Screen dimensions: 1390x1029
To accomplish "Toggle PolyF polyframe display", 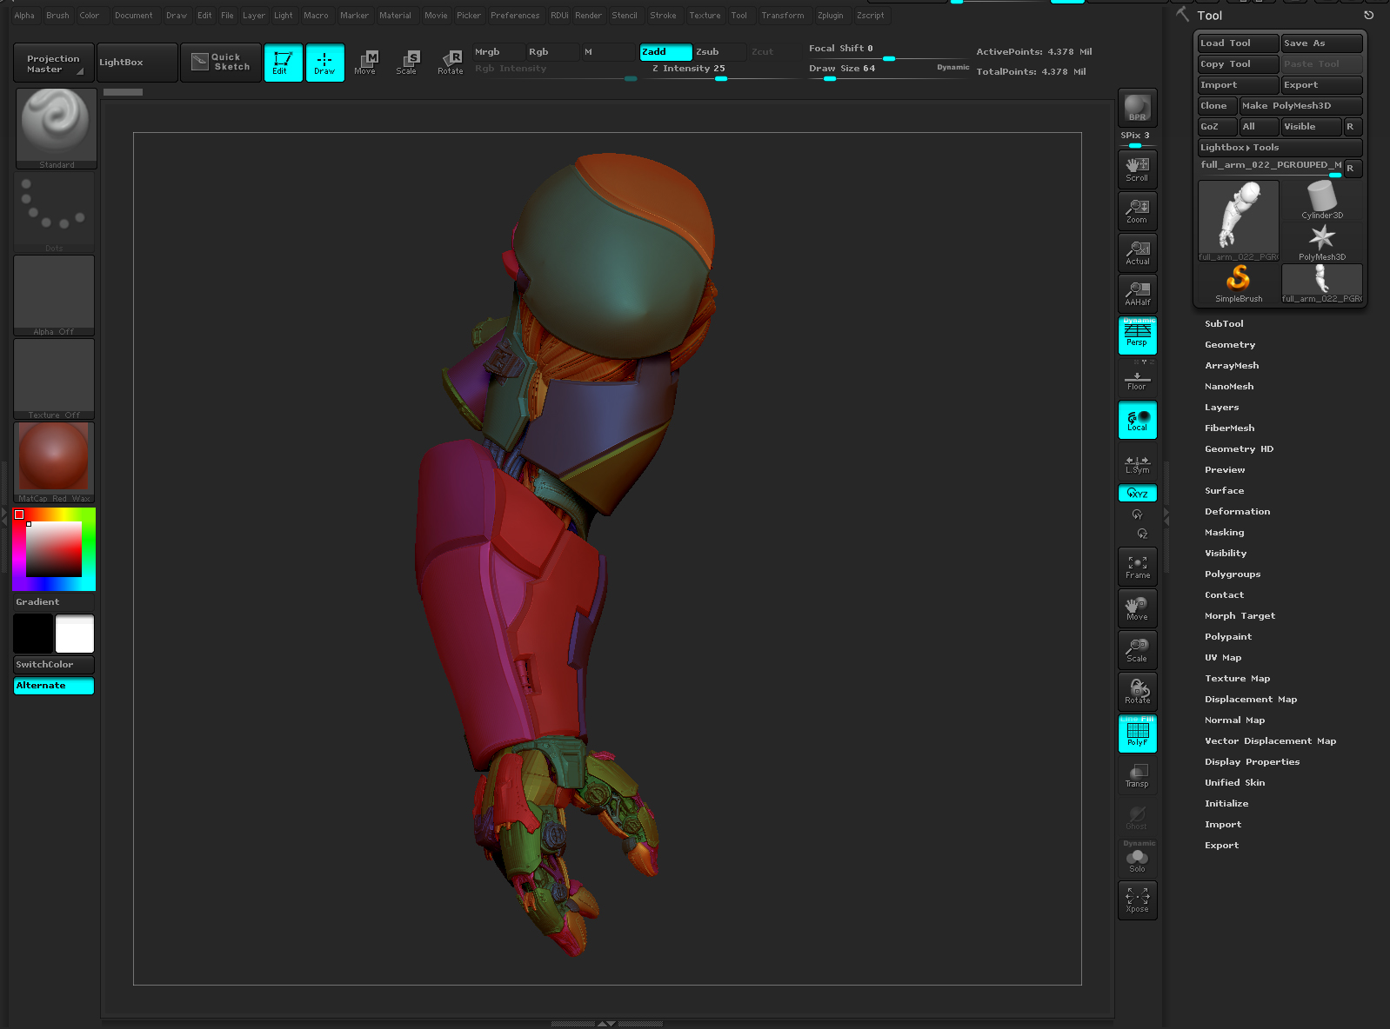I will [1137, 734].
